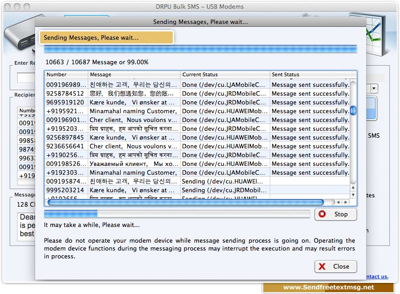Screen dimensions: 400x294
Task: Click the yellow 'Sending Messages, Please wait...' banner
Action: (106, 37)
